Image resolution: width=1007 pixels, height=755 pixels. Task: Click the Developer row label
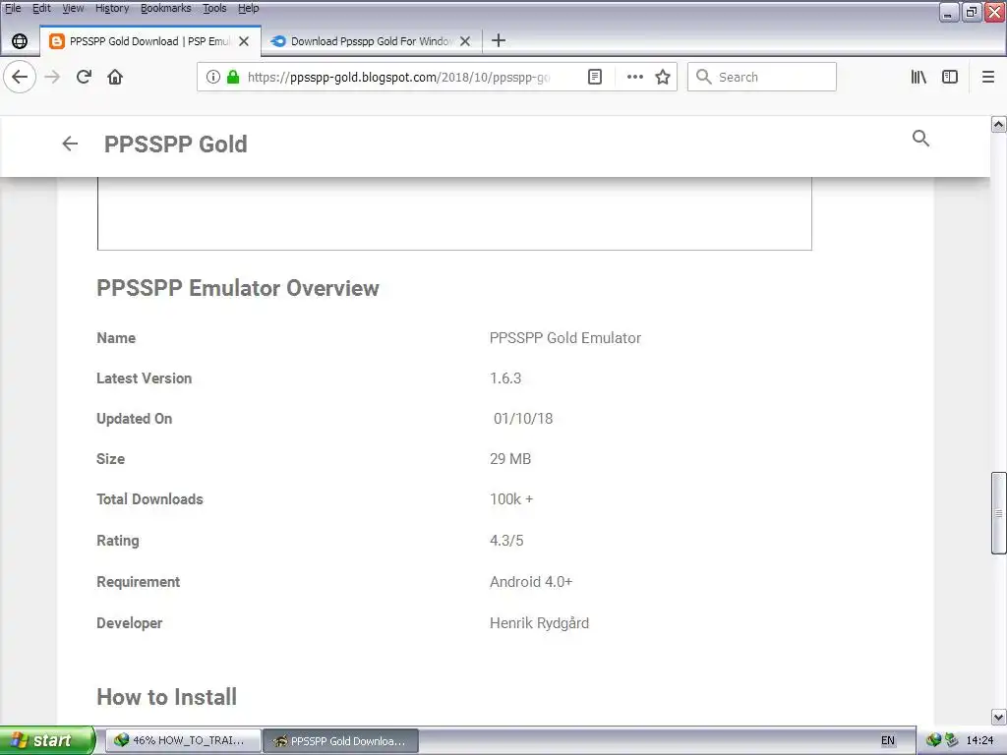[x=129, y=622]
